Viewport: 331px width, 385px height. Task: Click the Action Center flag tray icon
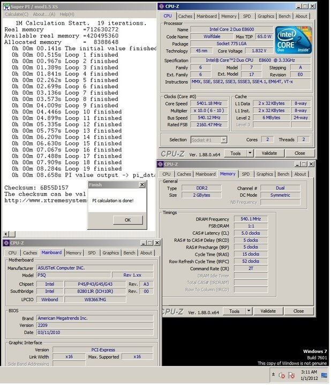pos(292,375)
